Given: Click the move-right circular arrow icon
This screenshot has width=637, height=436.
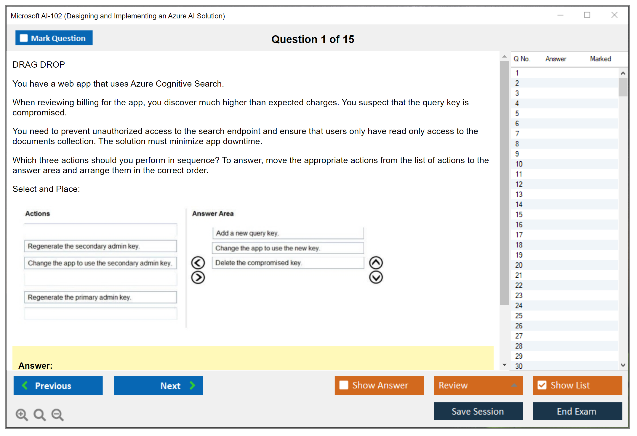Looking at the screenshot, I should coord(198,278).
